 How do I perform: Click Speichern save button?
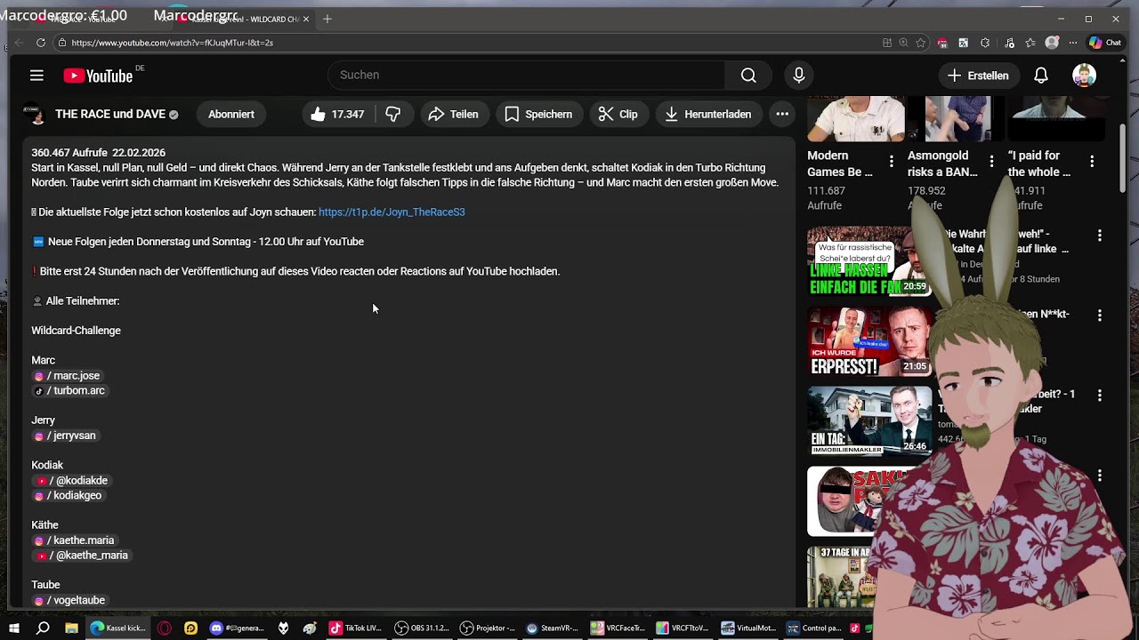538,114
